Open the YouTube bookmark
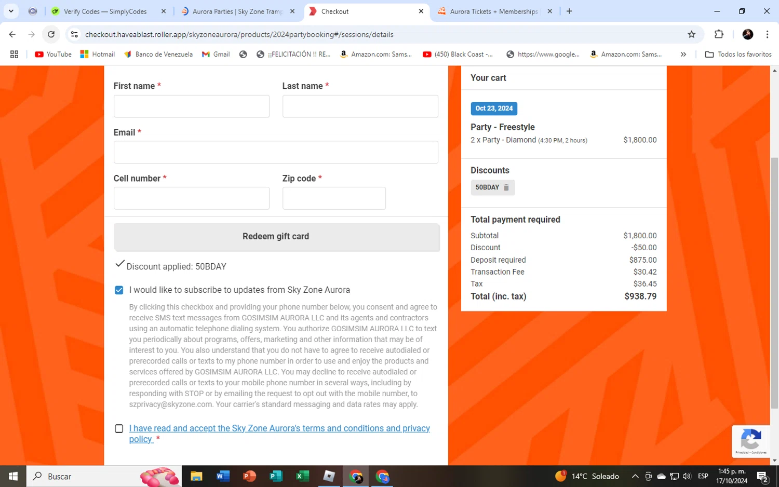This screenshot has height=487, width=779. (x=53, y=54)
